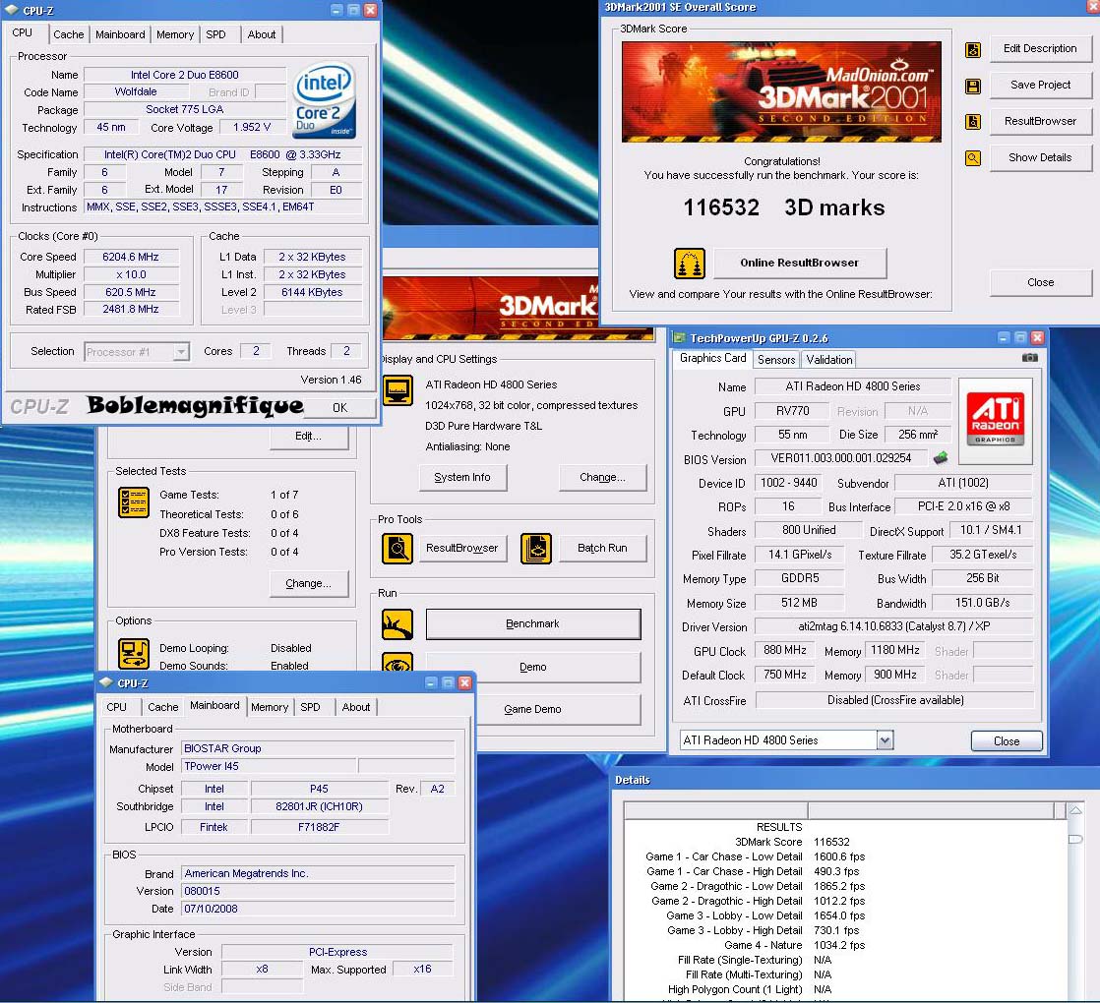Click the top CPU-Z title bar icon
This screenshot has height=1003, width=1100.
12,11
